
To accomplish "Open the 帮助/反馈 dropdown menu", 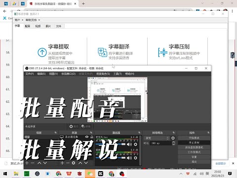I will coord(33,20).
